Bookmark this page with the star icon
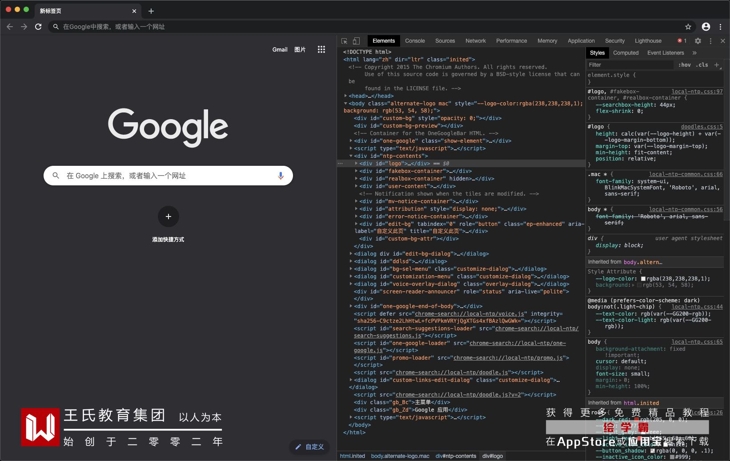 tap(688, 27)
